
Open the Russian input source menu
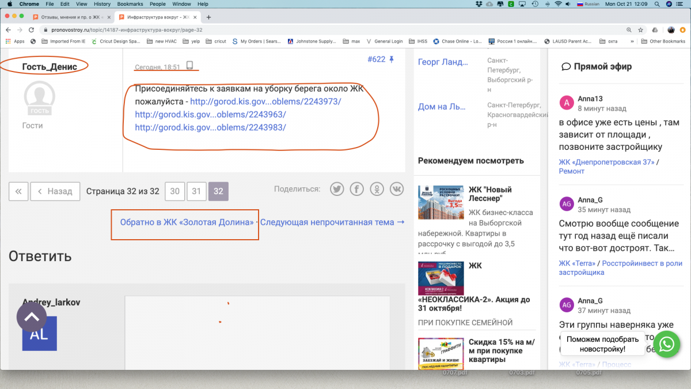[x=588, y=4]
